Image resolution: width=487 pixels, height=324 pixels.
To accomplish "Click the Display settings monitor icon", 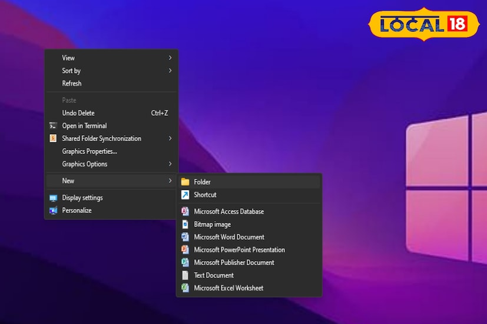I will (53, 198).
